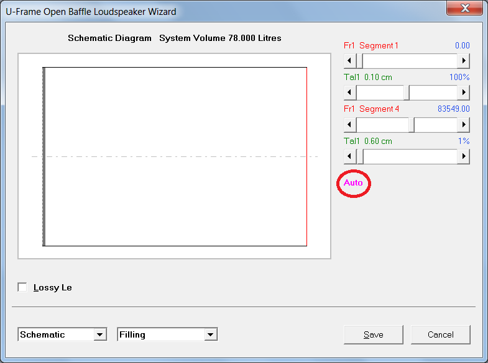Click the Tal1 0.60 cm slider thumb
488x363 pixels.
[x=360, y=156]
